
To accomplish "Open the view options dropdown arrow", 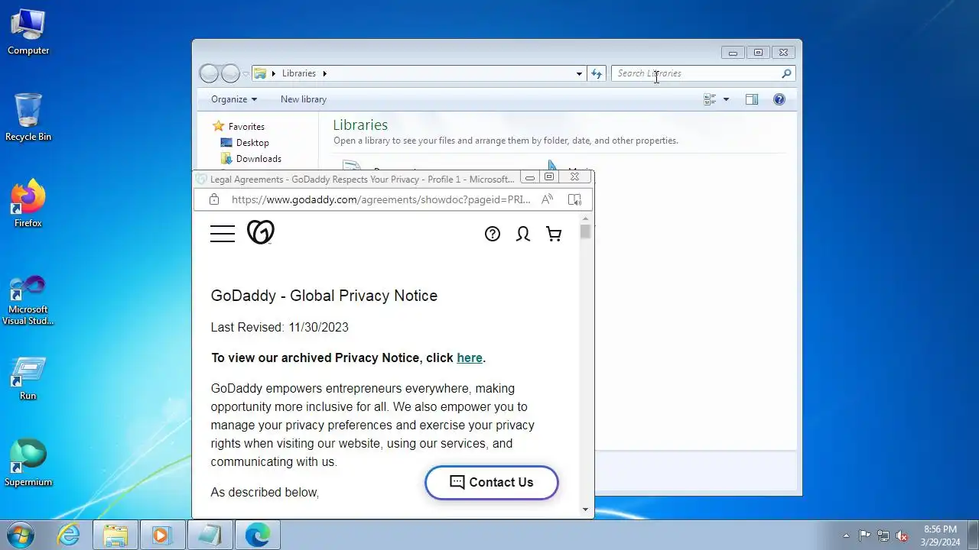I will (726, 99).
